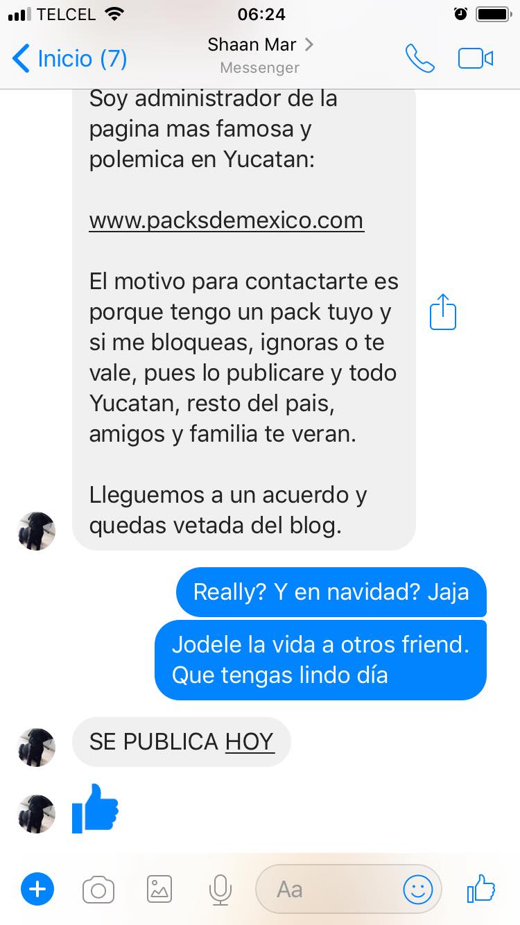Tap sender avatar beside SE PUBLICA HOY
The image size is (520, 925).
click(x=36, y=747)
